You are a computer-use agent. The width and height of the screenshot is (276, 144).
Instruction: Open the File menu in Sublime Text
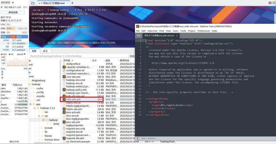tap(138, 31)
